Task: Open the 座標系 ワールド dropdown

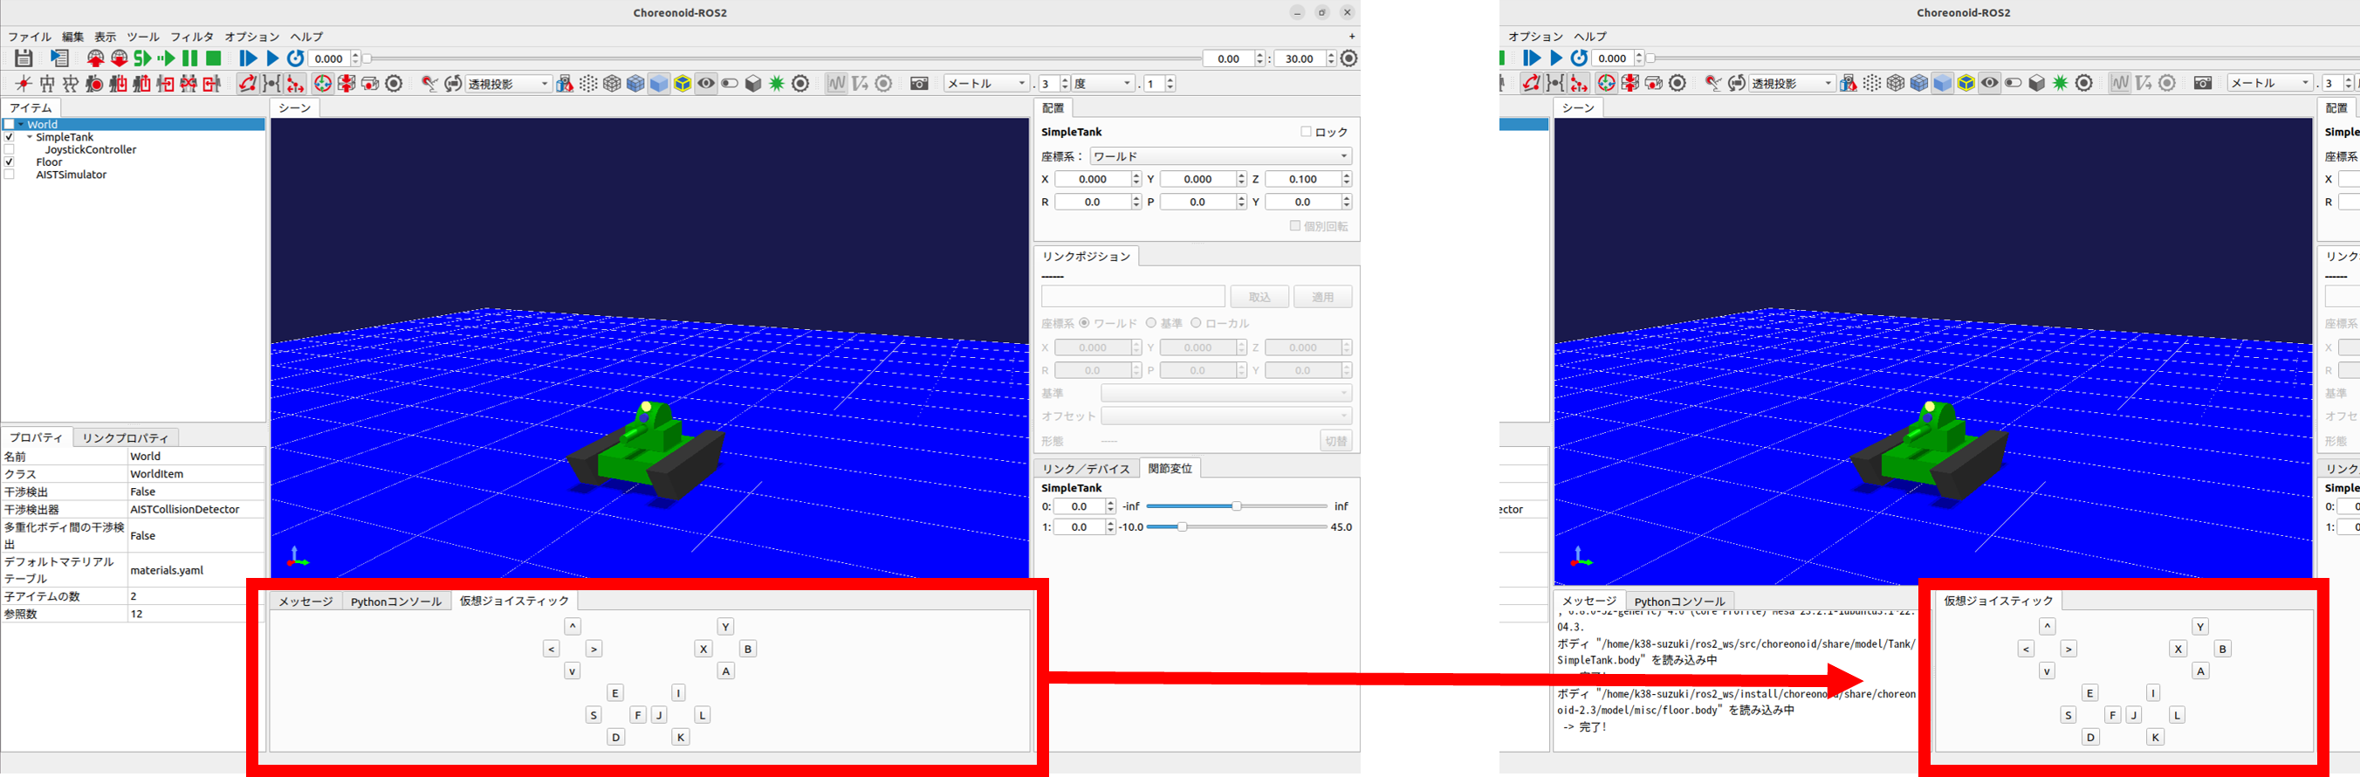Action: pos(1220,156)
